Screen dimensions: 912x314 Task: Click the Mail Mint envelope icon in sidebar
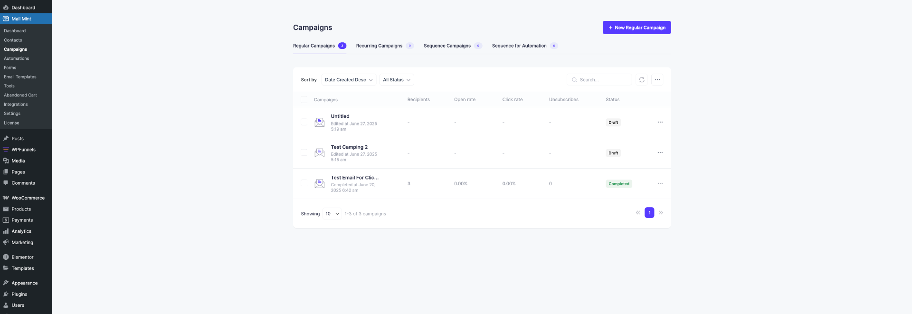[6, 19]
